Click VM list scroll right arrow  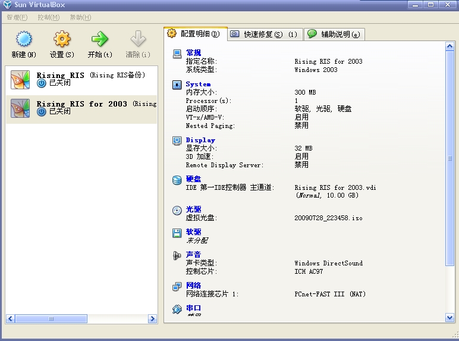tap(153, 319)
